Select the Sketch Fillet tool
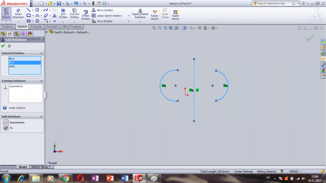 (46, 21)
